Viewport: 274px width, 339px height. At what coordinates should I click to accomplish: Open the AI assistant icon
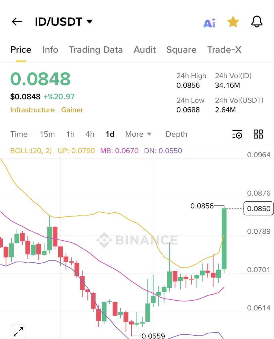209,23
